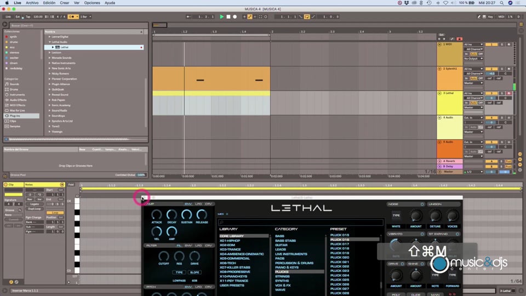This screenshot has height=296, width=526.
Task: Open the No Output dropdown on 1 MIDI track
Action: click(473, 59)
